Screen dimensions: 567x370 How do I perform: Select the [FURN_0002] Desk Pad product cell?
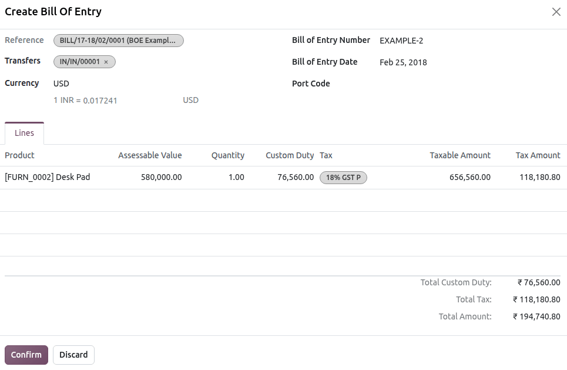coord(48,178)
